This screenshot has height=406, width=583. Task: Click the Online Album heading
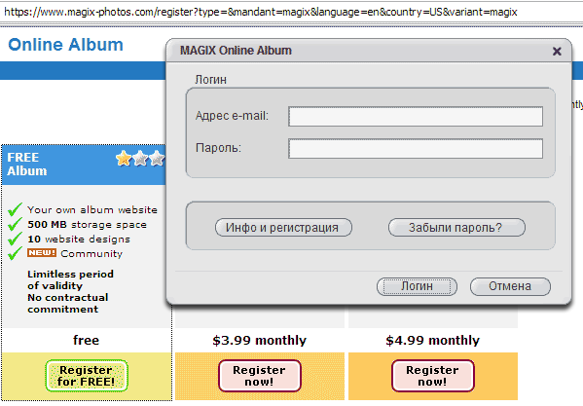65,45
